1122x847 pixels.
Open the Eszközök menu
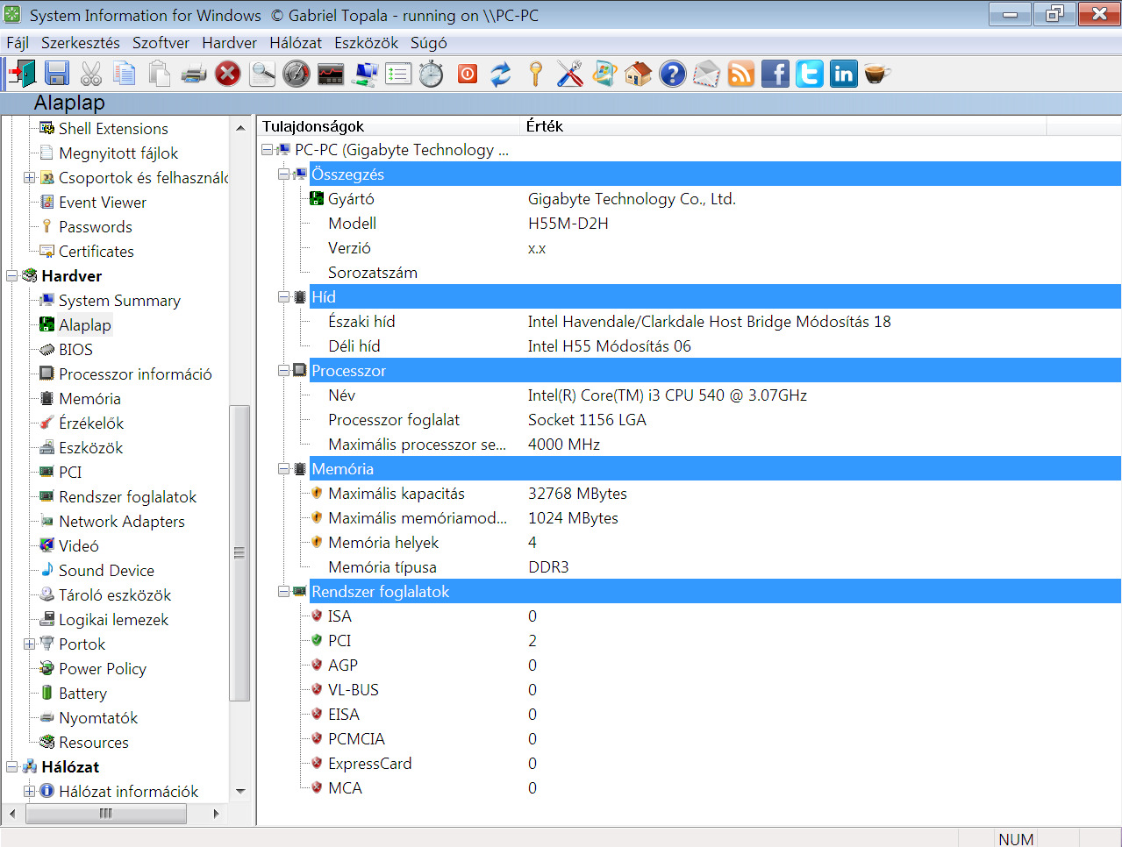pos(366,43)
